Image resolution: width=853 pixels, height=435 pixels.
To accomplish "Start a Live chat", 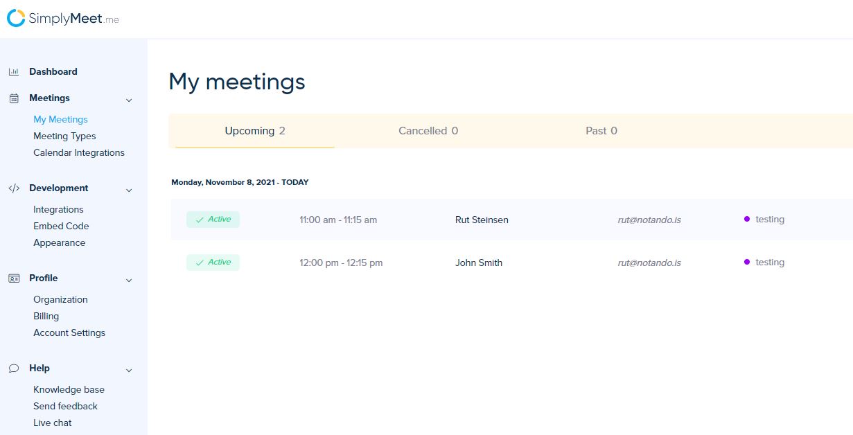I will pyautogui.click(x=53, y=423).
